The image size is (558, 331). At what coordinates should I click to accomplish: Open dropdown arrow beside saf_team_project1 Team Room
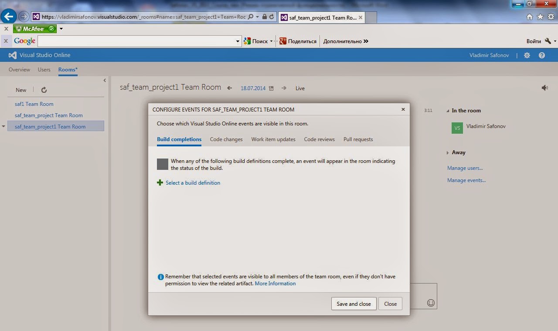pyautogui.click(x=3, y=126)
